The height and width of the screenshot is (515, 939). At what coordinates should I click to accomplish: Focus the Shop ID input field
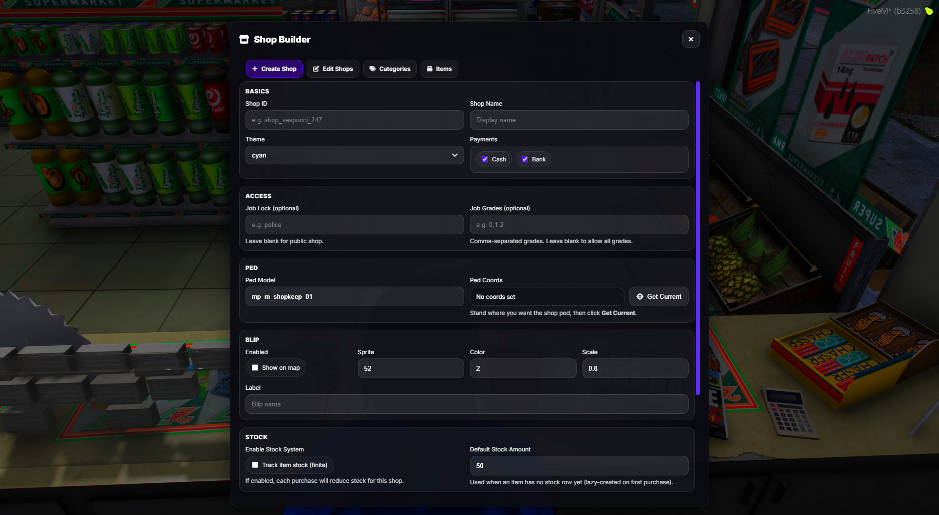click(x=354, y=120)
